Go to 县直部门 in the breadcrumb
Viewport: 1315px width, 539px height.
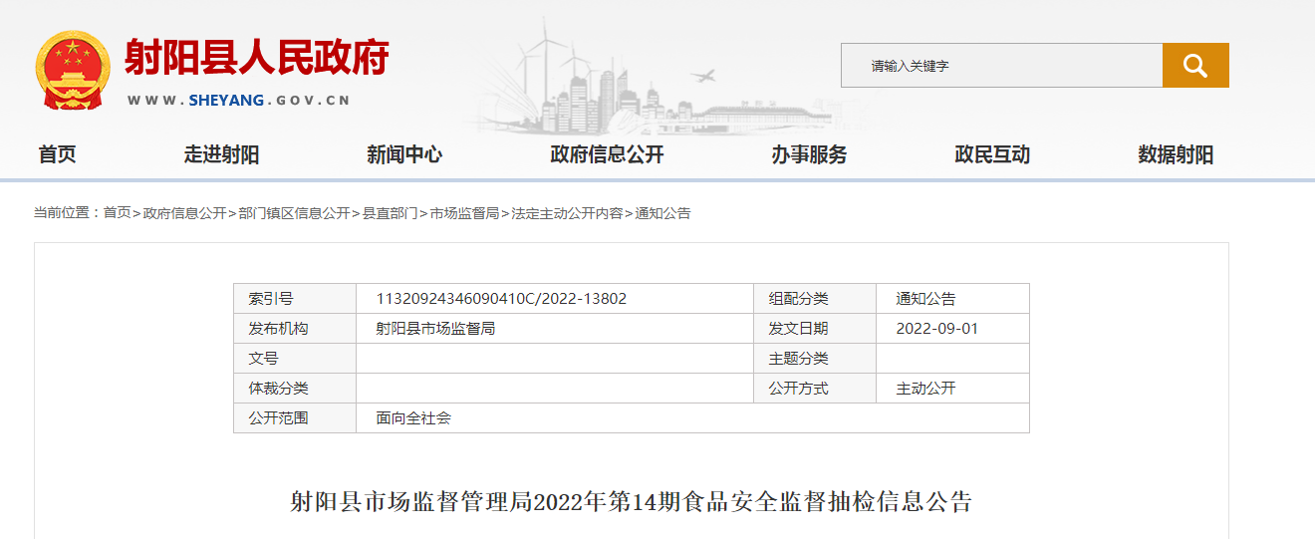pos(390,213)
